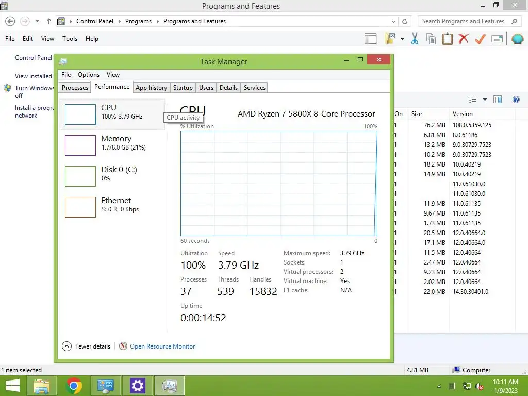
Task: Go back in Programs and Features window
Action: click(x=10, y=21)
